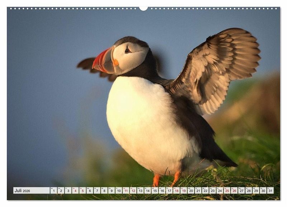Screen dimensions: 287x207
Task: Click the puffin's orange beak
Action: click(103, 62)
